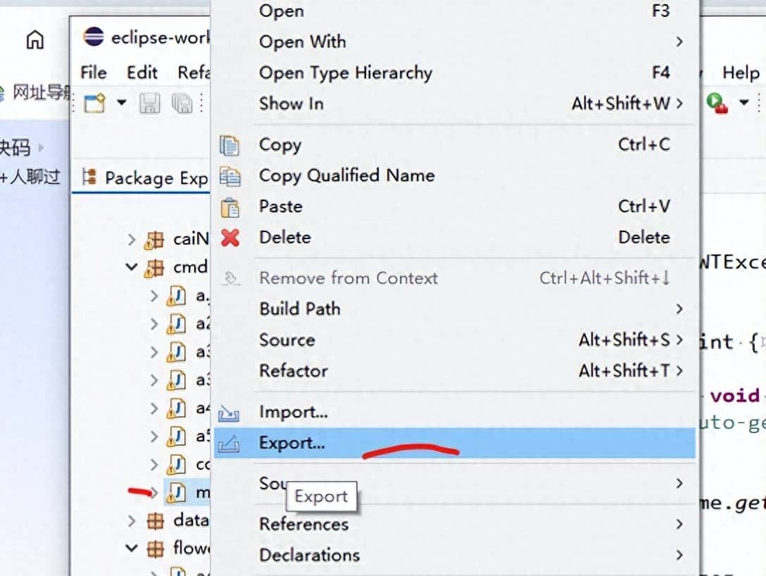Open the File menu
The height and width of the screenshot is (576, 766).
pos(94,72)
